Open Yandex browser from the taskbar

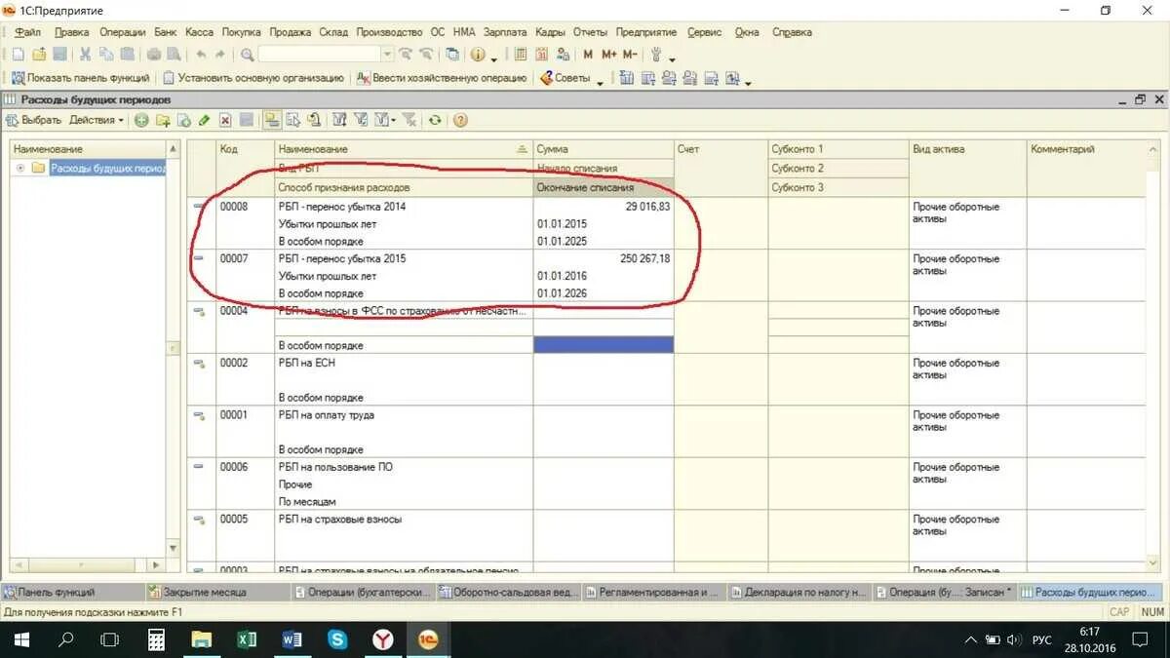coord(382,639)
